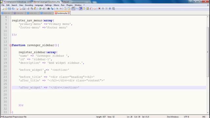Click Save Current Recorded Macro icon
This screenshot has height=118, width=210.
tap(114, 9)
